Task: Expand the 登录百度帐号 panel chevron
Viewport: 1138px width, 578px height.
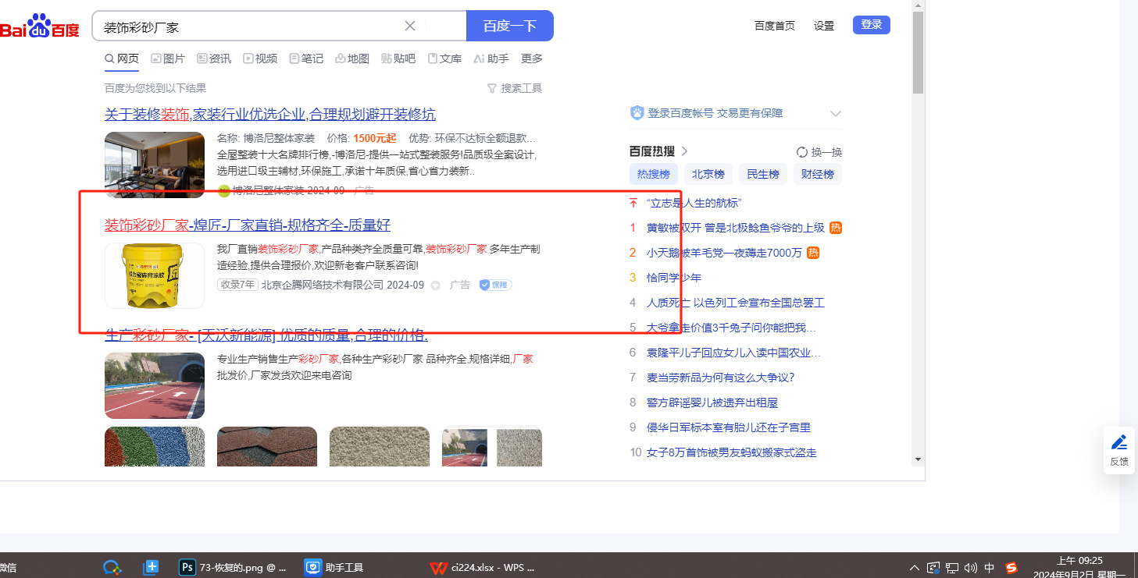Action: pyautogui.click(x=835, y=113)
